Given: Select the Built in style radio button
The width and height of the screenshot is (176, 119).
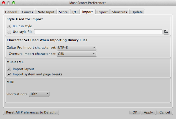Looking at the screenshot, I should coord(9,26).
